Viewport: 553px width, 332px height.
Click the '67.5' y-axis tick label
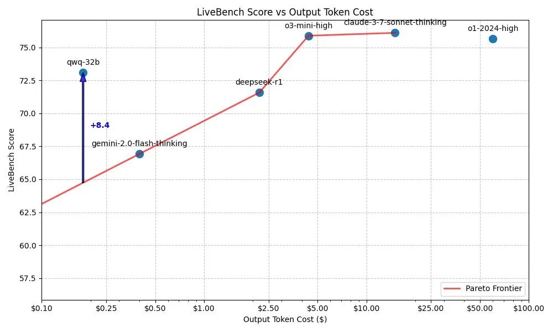tap(28, 147)
